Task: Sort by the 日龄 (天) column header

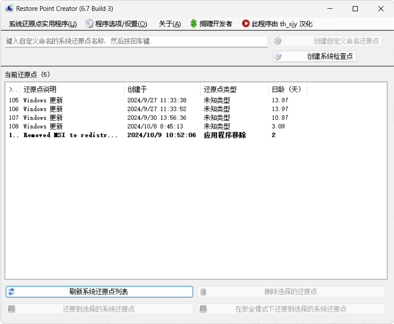Action: point(288,89)
